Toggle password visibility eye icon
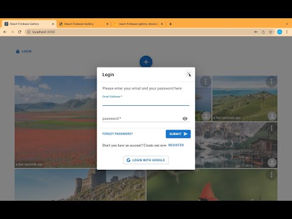The image size is (292, 219). 185,119
